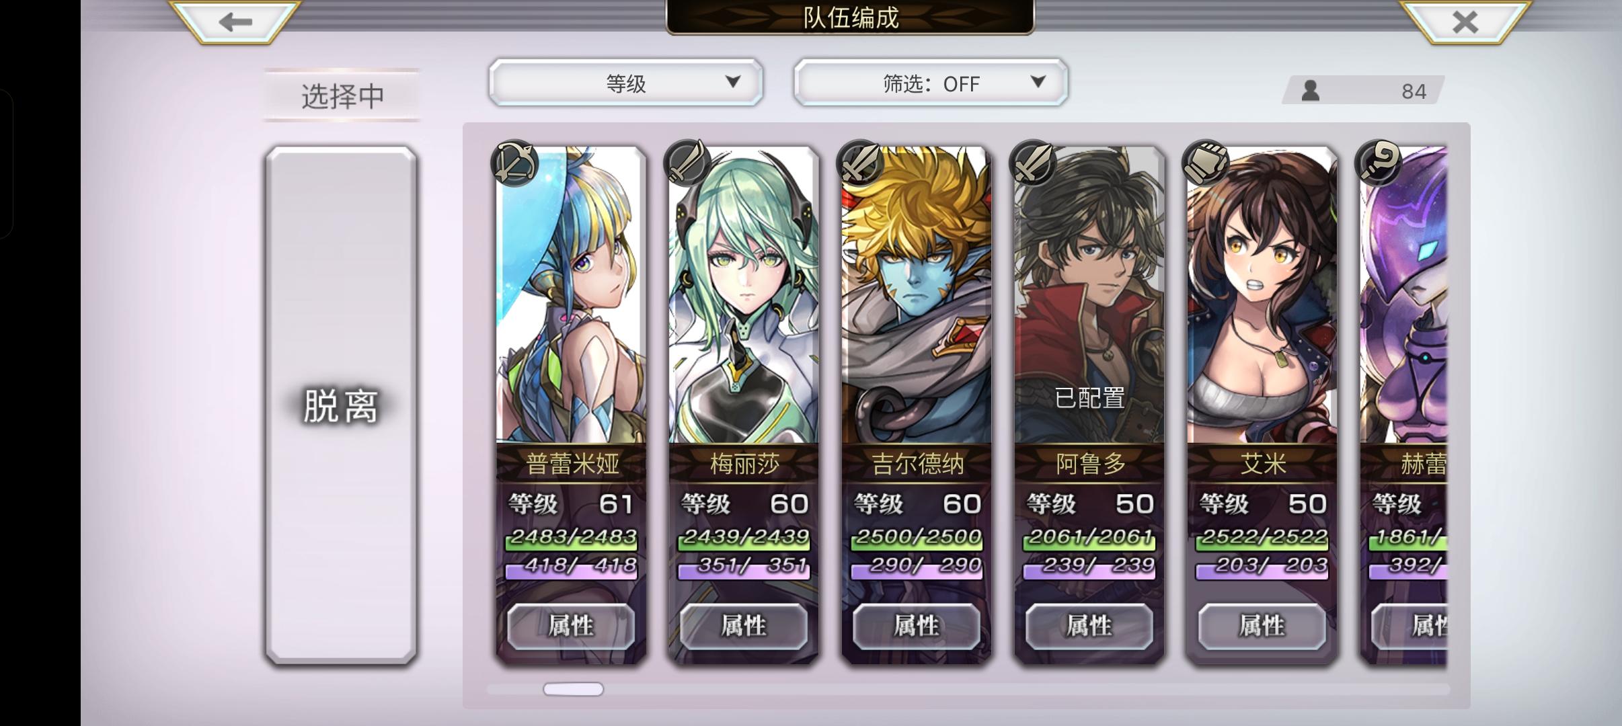Open the 筛选：OFF filter dropdown
Screen dimensions: 1622x726
pos(931,83)
